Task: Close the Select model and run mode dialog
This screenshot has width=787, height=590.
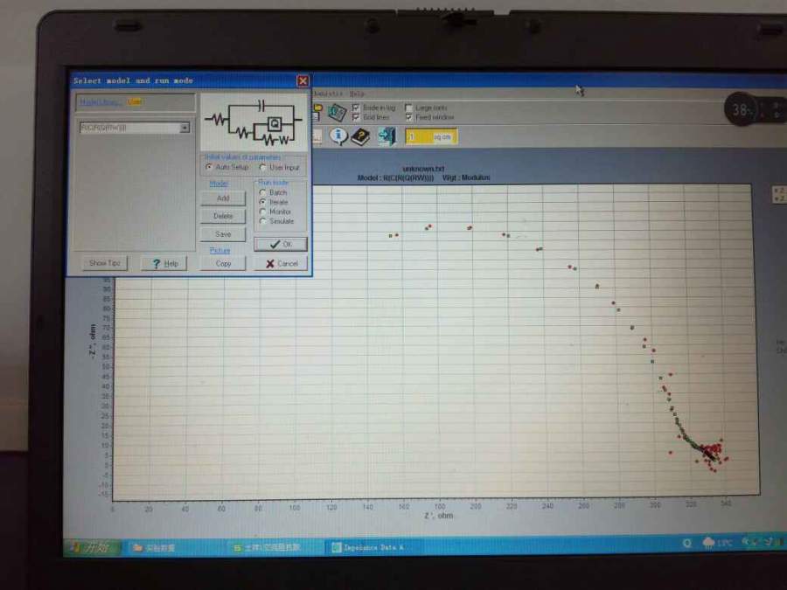Action: coord(303,80)
